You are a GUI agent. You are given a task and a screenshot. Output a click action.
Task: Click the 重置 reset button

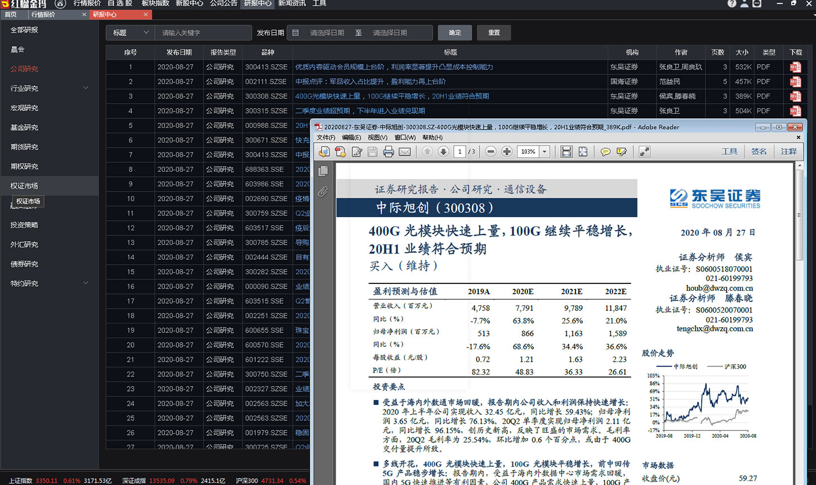(494, 33)
